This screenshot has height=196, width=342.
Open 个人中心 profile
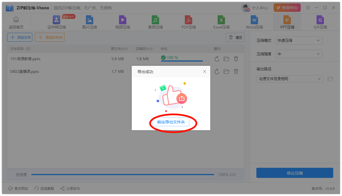pyautogui.click(x=255, y=8)
